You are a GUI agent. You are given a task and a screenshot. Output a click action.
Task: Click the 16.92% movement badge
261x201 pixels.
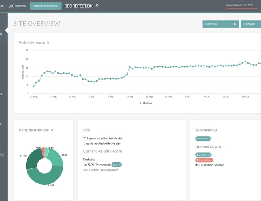coord(116,164)
